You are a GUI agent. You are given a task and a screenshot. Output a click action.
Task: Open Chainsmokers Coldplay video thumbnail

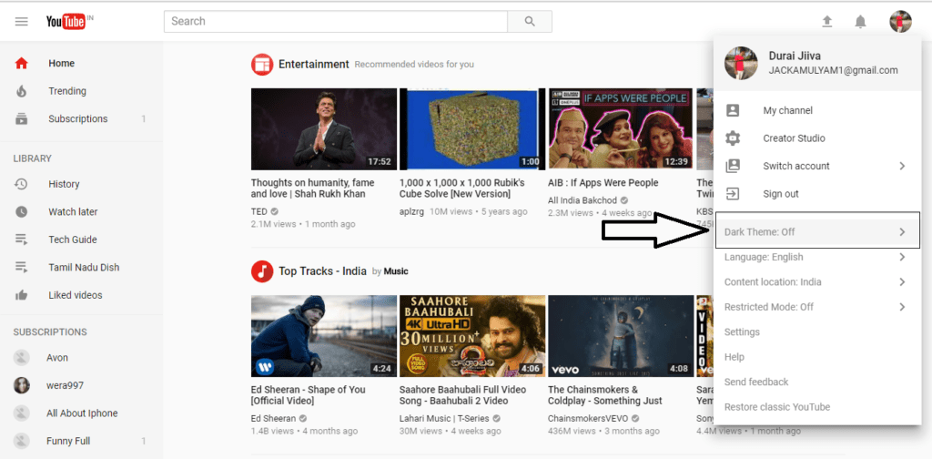click(621, 336)
